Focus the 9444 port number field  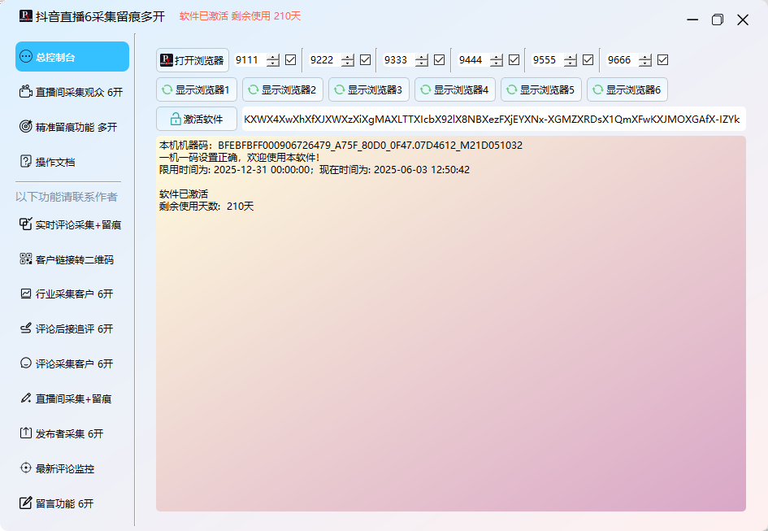(474, 60)
